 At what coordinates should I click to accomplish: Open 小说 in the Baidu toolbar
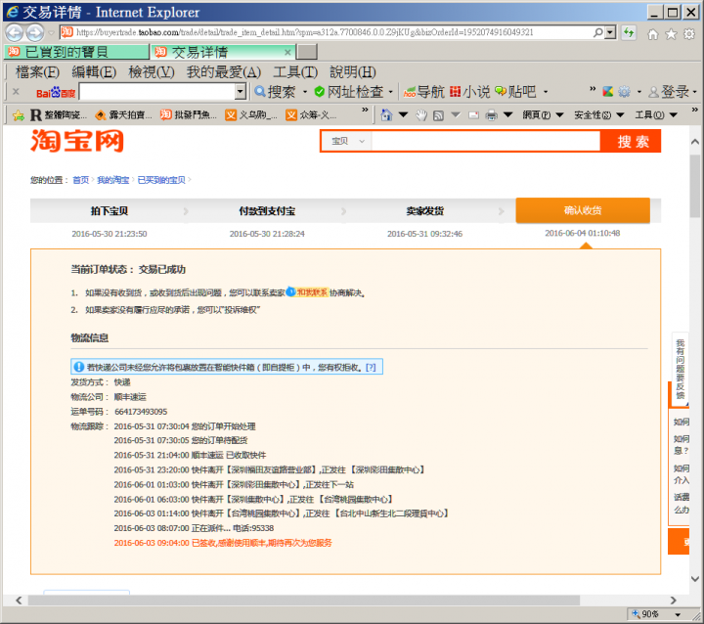[469, 92]
